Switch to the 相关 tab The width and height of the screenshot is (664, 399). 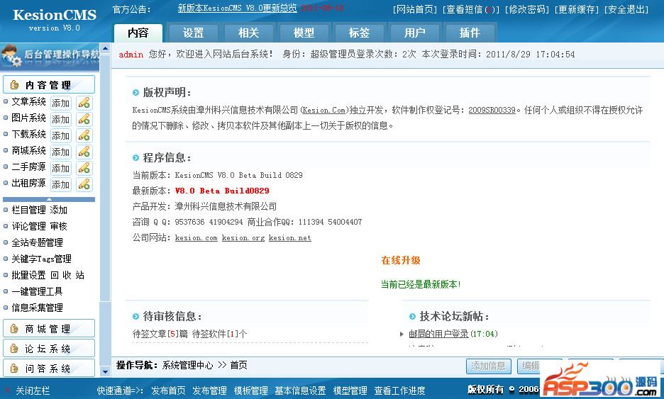click(x=248, y=33)
